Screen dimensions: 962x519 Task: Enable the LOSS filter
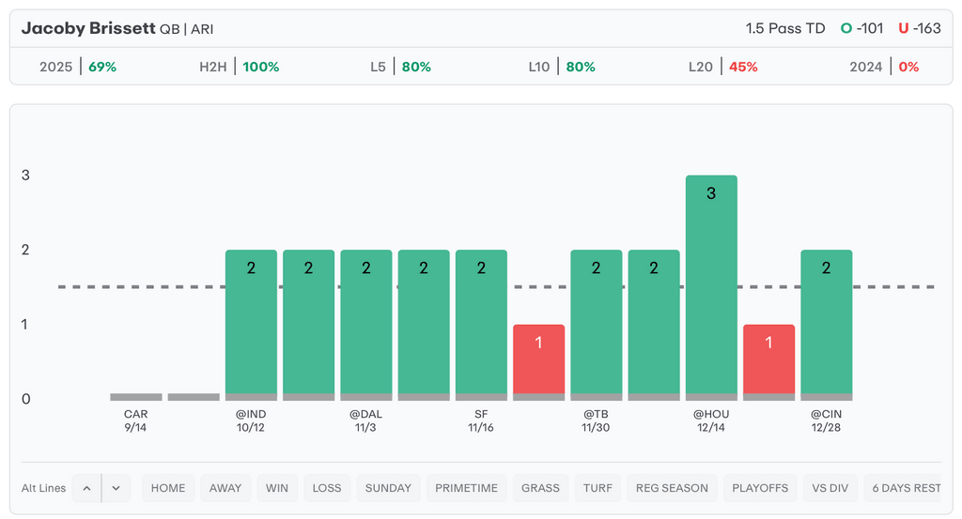click(327, 488)
